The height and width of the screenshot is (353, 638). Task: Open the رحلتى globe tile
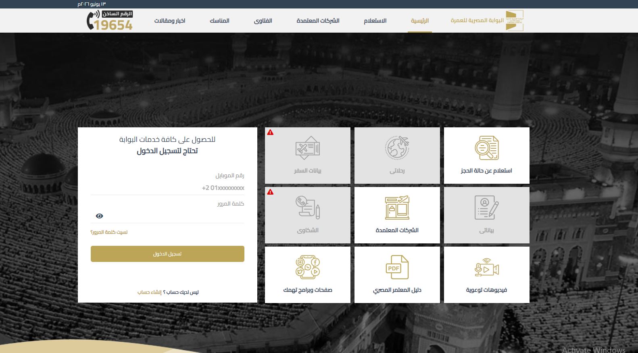click(397, 156)
